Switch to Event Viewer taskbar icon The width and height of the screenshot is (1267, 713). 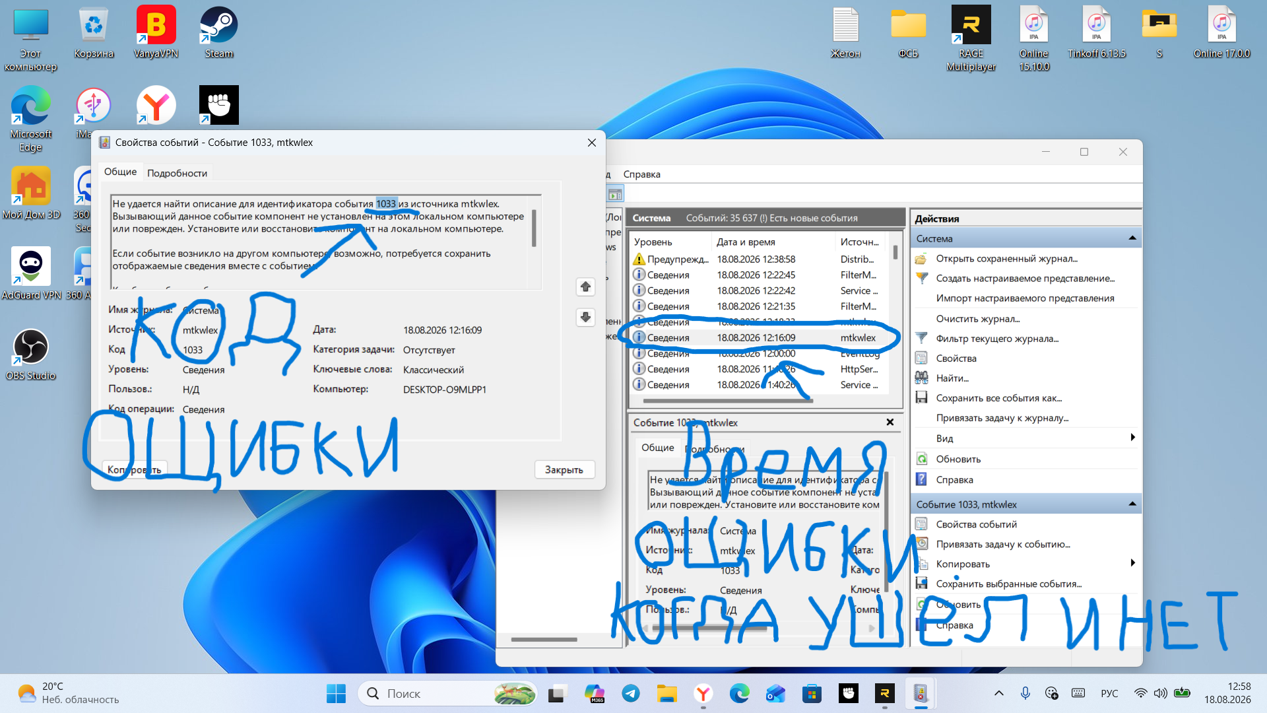(x=921, y=693)
